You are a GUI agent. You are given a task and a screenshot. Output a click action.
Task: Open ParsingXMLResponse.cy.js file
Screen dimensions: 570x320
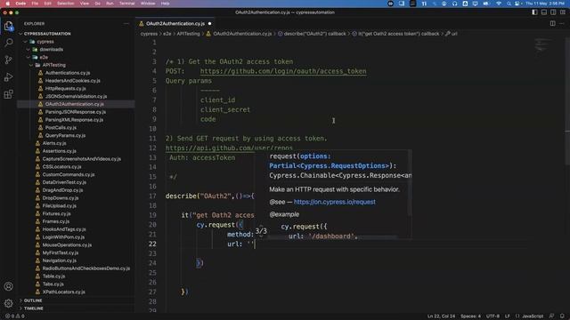pyautogui.click(x=74, y=120)
